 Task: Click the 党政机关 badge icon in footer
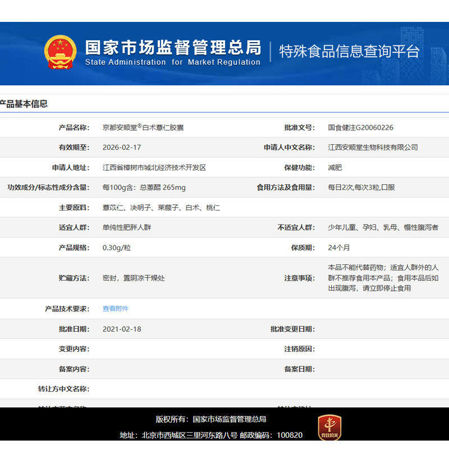pyautogui.click(x=329, y=428)
